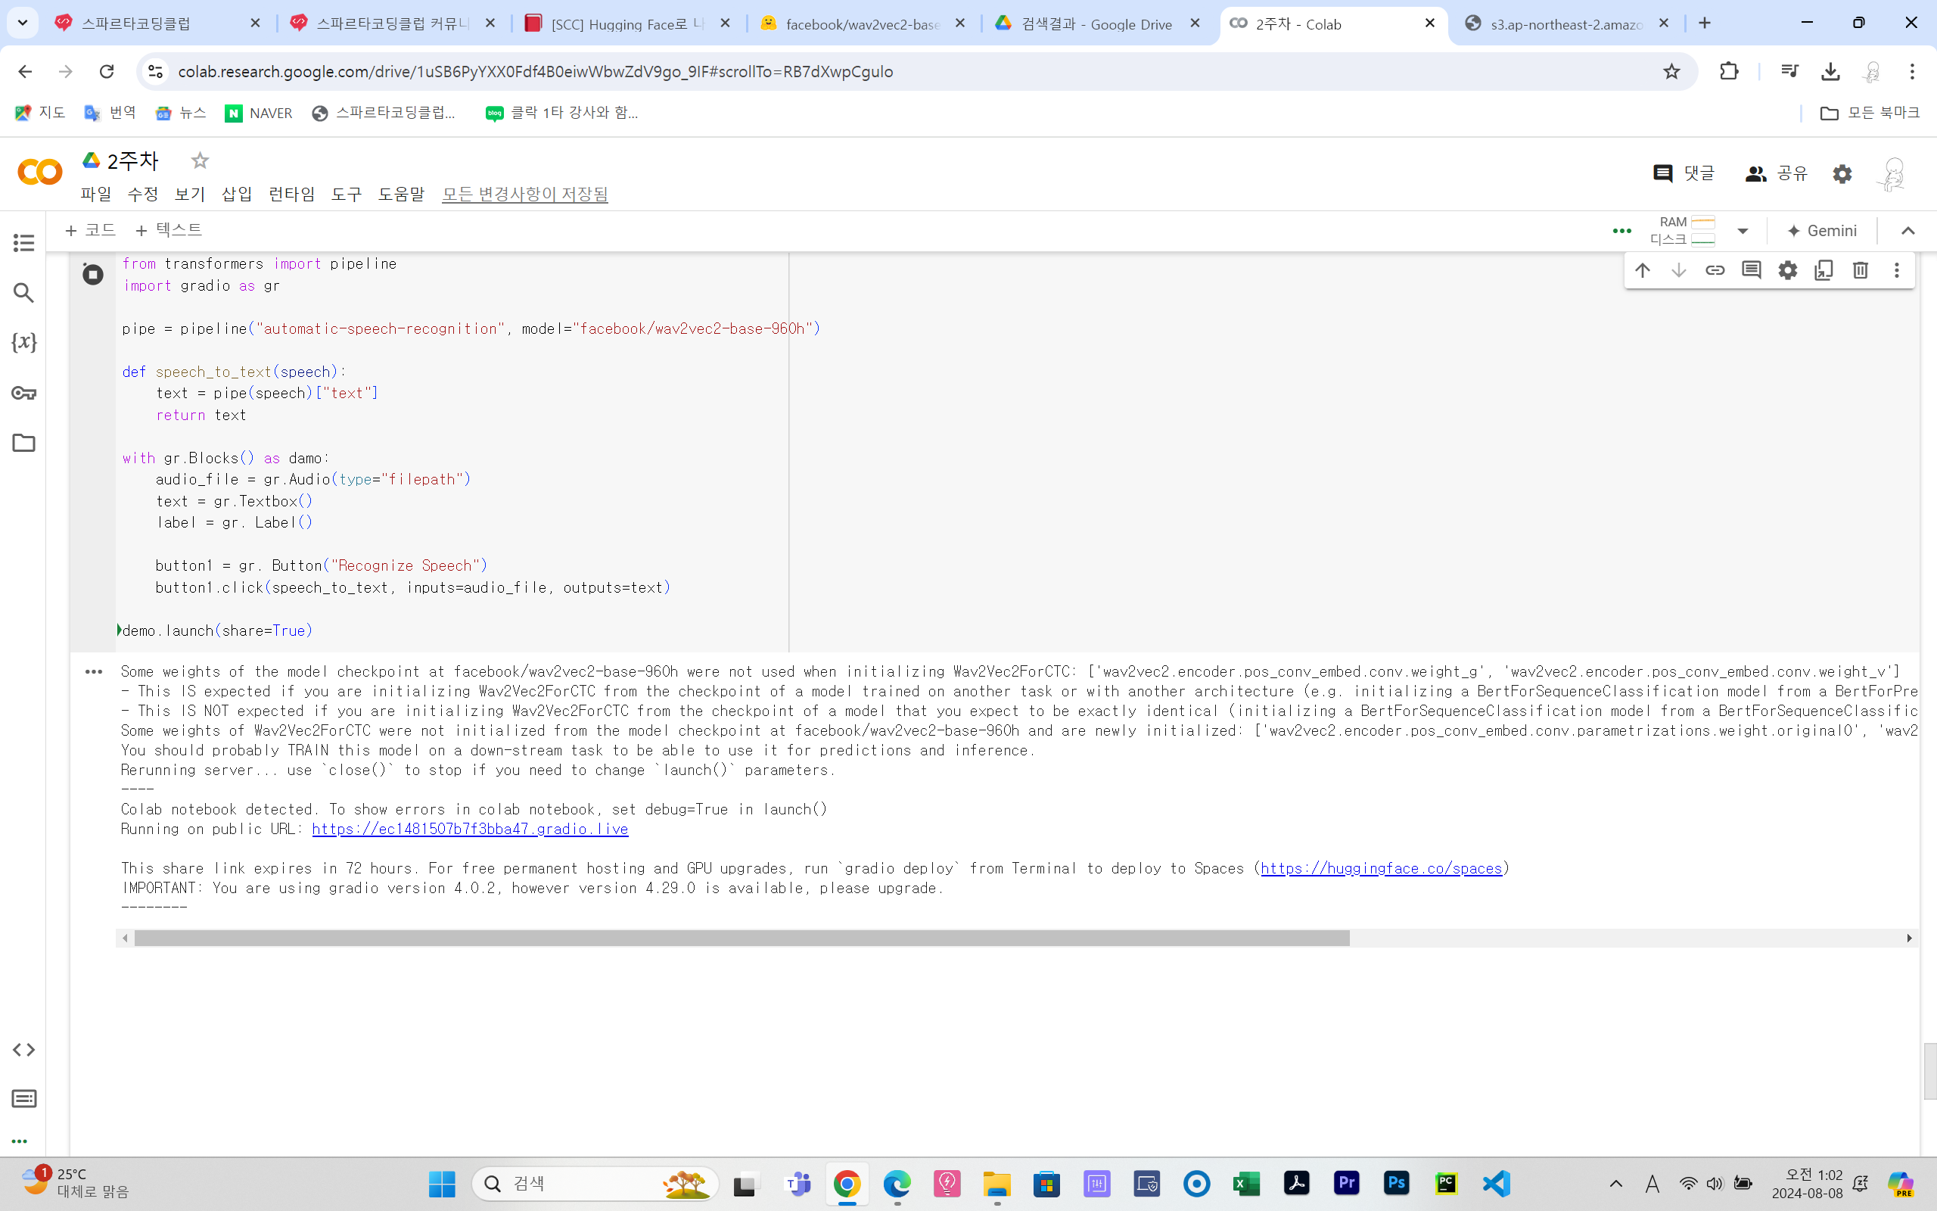Open the Chrome extensions menu
Viewport: 1937px width, 1211px height.
[x=1729, y=71]
